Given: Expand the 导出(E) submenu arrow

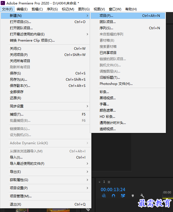Looking at the screenshot, I should pos(87,172).
